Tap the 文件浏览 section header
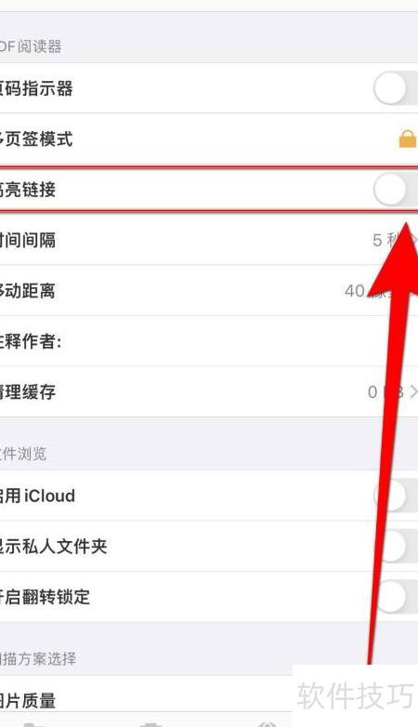Screen dimensions: 418x727 (x=23, y=453)
